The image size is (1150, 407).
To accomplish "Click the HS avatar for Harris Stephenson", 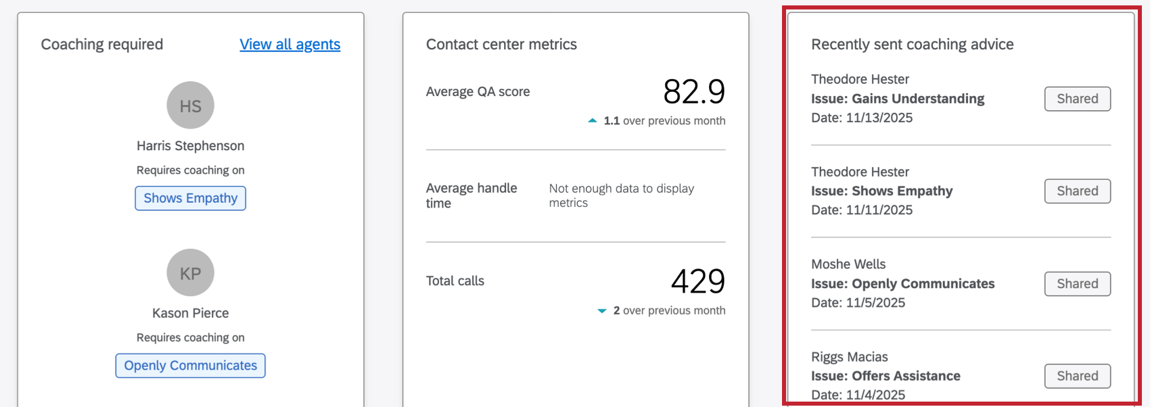I will pyautogui.click(x=190, y=105).
